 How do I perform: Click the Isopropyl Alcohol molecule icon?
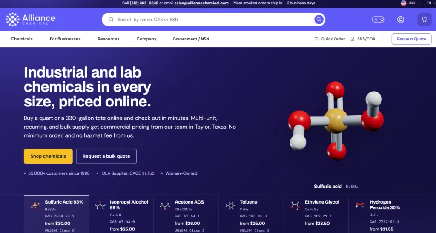[x=100, y=205]
